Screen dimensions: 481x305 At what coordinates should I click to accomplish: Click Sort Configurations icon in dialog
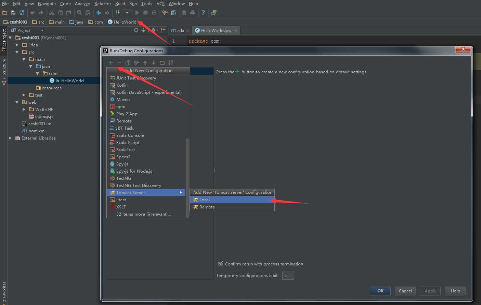[x=171, y=63]
